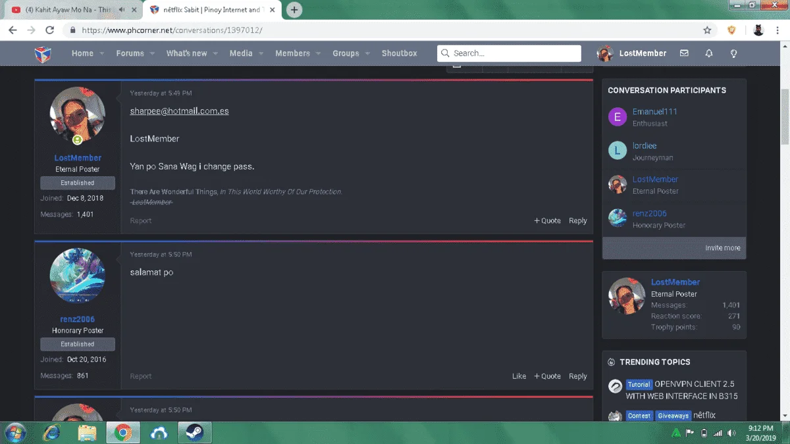
Task: Open renz2006 in conversation participants
Action: pyautogui.click(x=650, y=214)
